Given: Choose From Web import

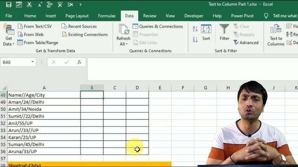Looking at the screenshot, I should [x=31, y=34].
